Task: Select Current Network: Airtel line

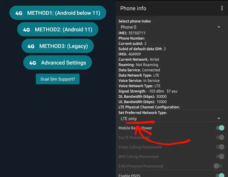Action: tap(139, 60)
